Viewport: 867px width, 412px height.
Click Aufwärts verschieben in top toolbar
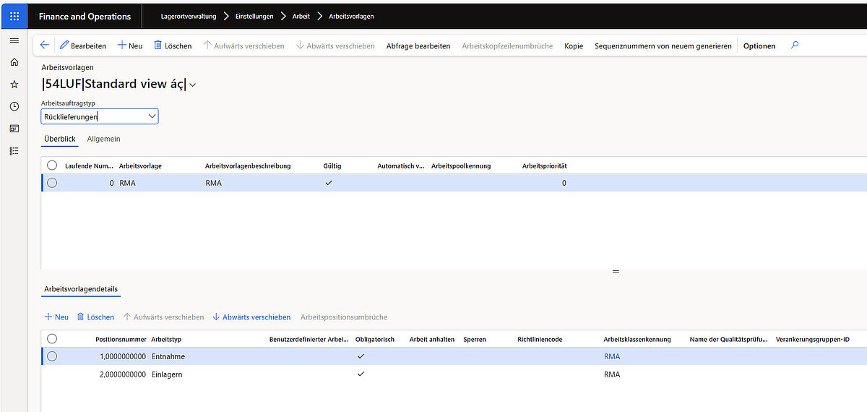pyautogui.click(x=243, y=46)
